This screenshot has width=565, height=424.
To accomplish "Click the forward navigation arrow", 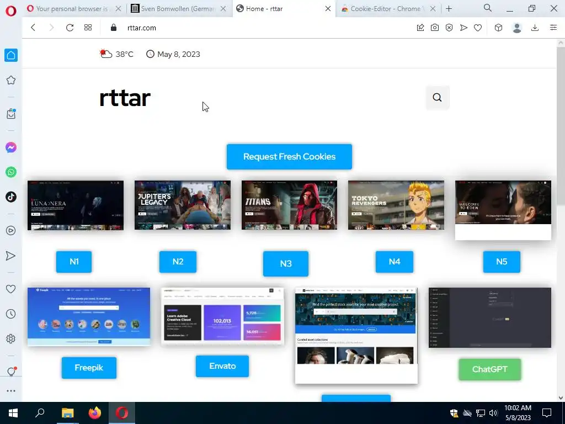I will pos(51,28).
